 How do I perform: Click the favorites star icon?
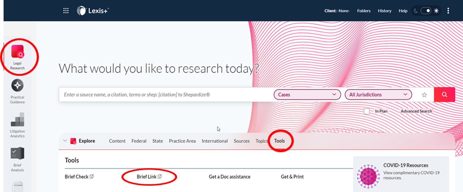coord(424,95)
